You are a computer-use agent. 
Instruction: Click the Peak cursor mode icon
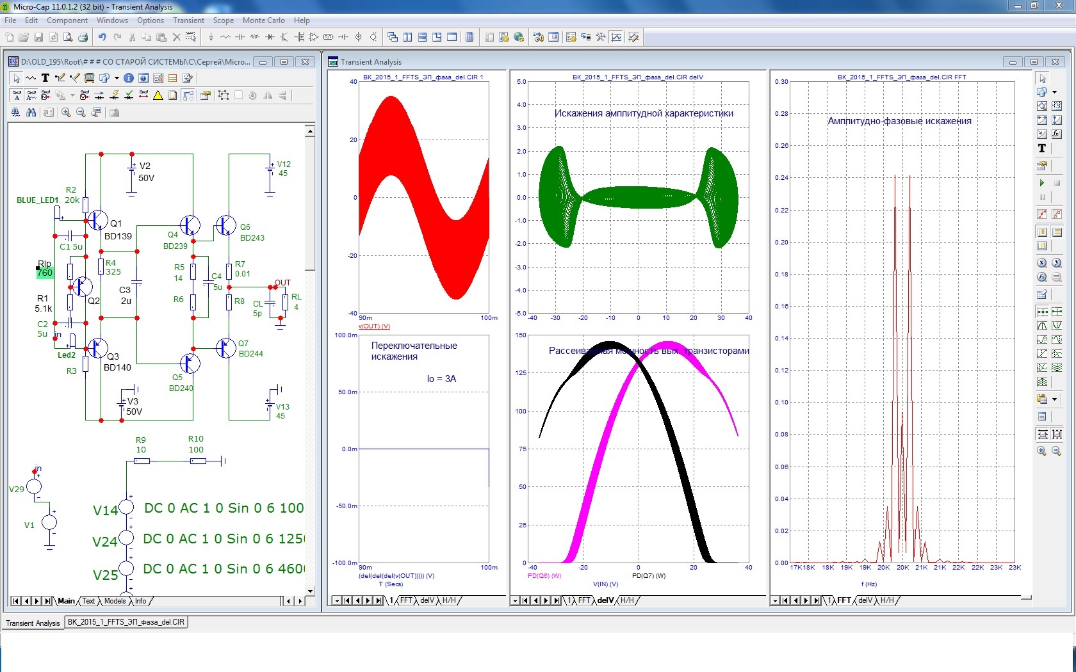[1042, 326]
